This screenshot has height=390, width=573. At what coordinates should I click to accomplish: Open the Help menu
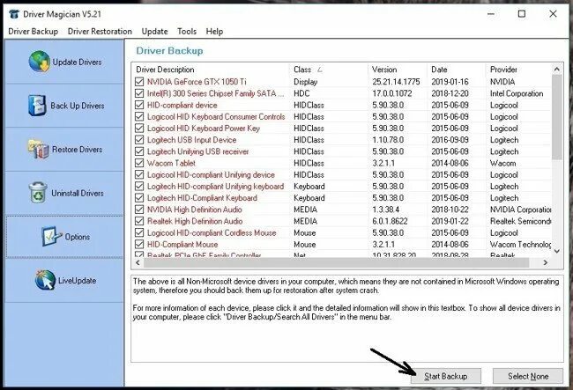[214, 32]
